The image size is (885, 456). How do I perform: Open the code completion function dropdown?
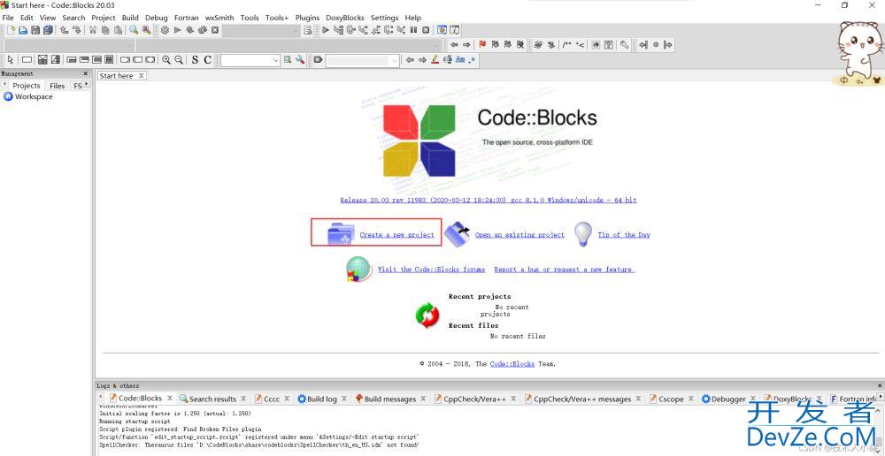(x=435, y=46)
